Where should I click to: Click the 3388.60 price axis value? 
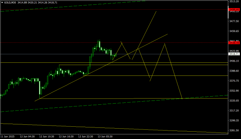[x=234, y=71]
